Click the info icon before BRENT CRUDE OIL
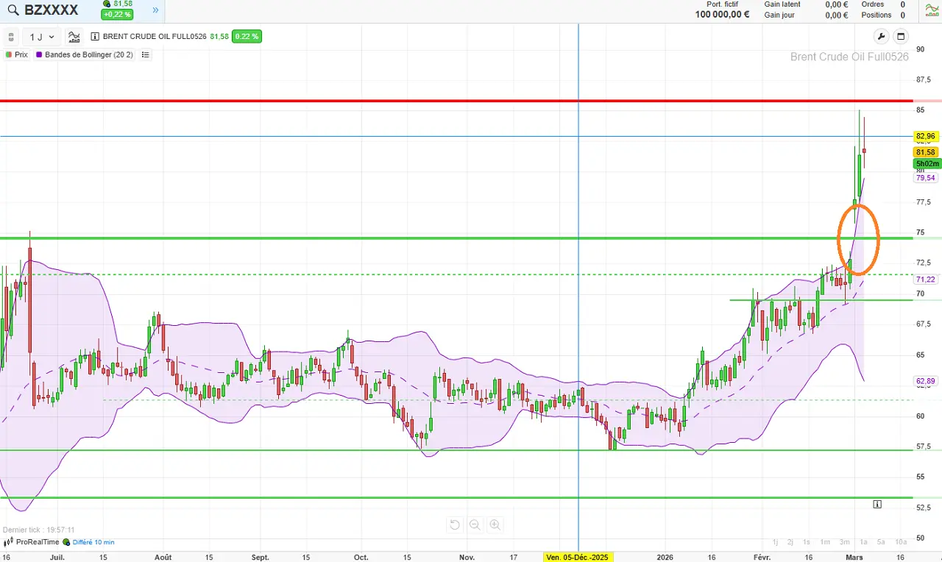942x562 pixels. click(x=95, y=37)
